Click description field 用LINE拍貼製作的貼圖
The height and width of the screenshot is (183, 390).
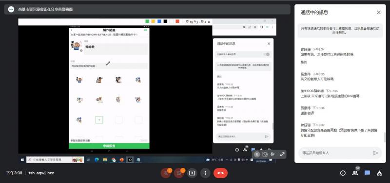109,66
